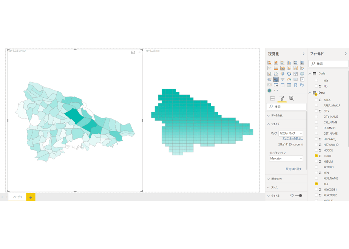Uncheck the JINKO field checkbox
Viewport: 349px width, 249px height.
pos(316,156)
